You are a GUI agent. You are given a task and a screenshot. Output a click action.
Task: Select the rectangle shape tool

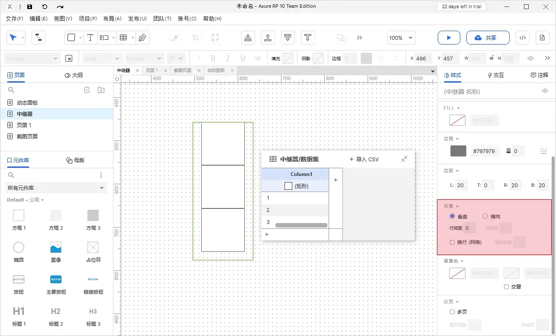point(71,38)
